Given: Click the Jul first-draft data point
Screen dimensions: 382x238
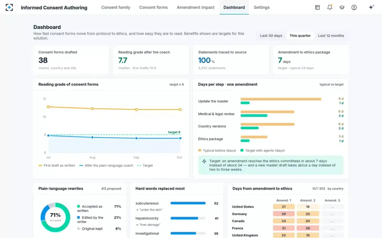Looking at the screenshot, I should point(48,107).
